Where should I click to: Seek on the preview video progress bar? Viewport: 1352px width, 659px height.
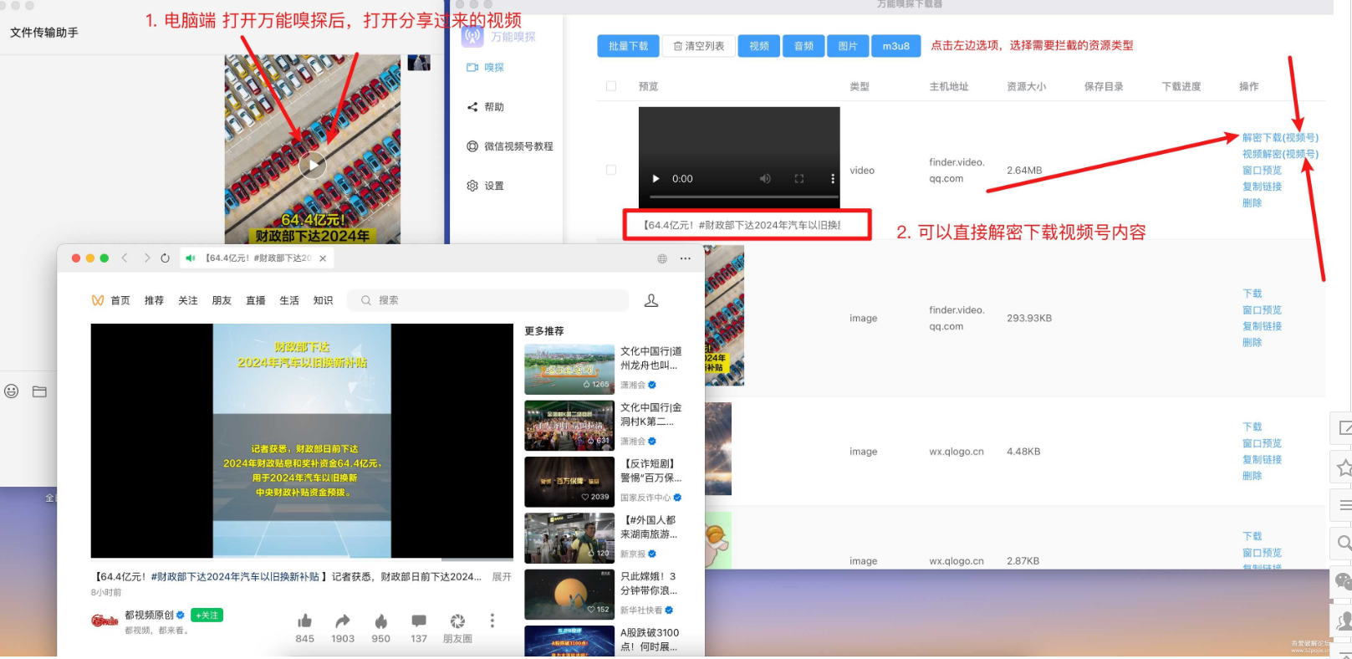744,197
